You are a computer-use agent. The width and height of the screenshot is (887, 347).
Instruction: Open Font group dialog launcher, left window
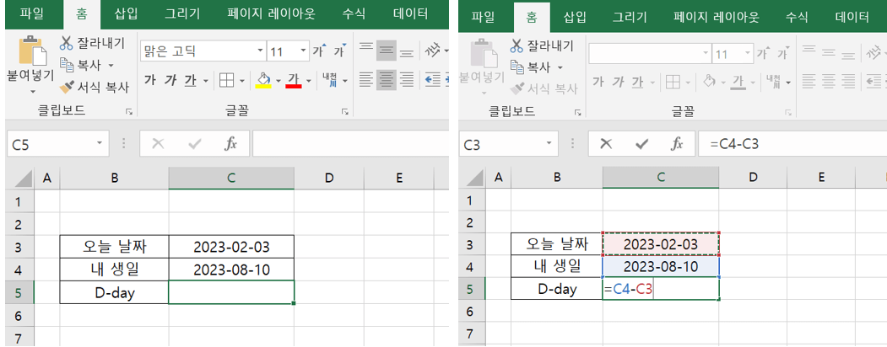click(x=345, y=112)
